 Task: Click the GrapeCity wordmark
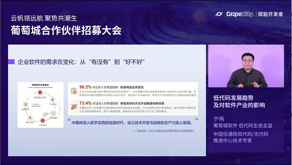point(240,14)
